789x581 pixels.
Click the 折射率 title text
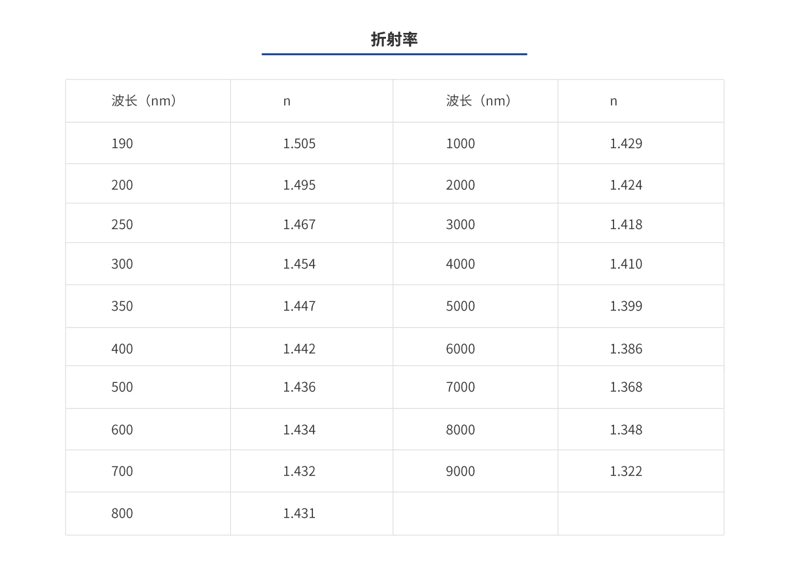[x=394, y=39]
